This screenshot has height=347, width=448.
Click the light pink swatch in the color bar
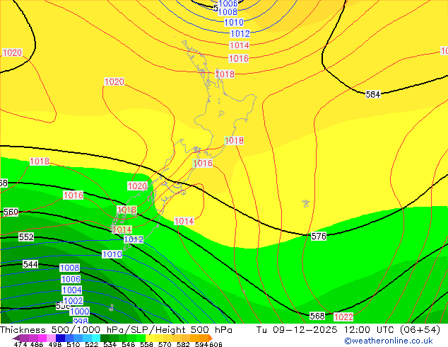pyautogui.click(x=51, y=338)
